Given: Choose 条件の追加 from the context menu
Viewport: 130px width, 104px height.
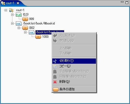Looking at the screenshot, I should click(x=74, y=89).
